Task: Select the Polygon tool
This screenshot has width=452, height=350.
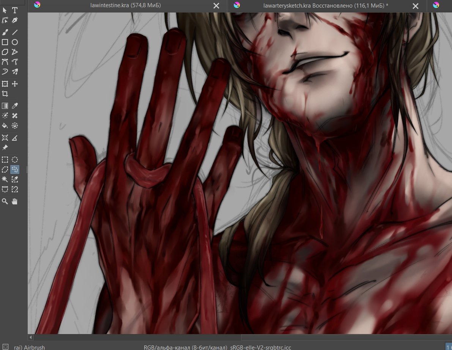Action: pyautogui.click(x=5, y=52)
